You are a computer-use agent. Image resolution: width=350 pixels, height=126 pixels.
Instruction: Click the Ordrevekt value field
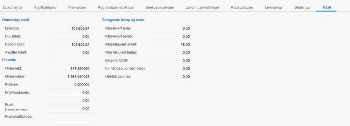71,69
